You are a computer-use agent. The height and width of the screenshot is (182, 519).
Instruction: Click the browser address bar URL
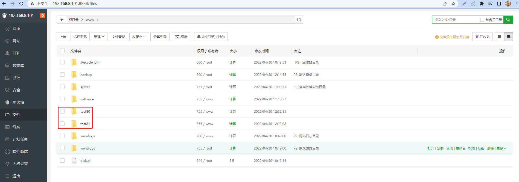[x=75, y=4]
